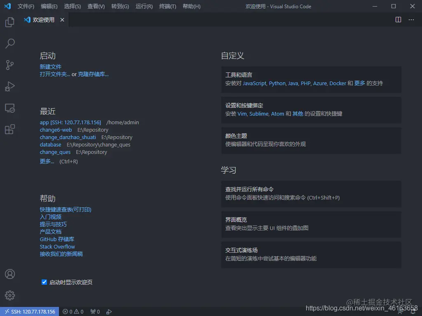
Task: Open the 运行(R) menu
Action: coord(144,7)
